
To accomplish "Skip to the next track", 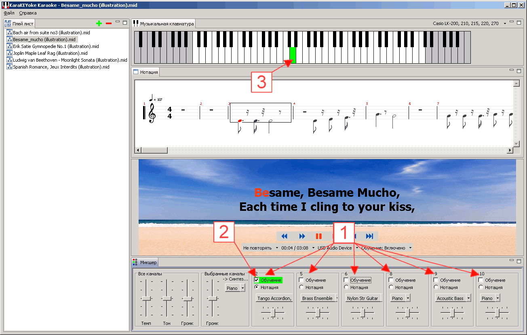I will 369,236.
